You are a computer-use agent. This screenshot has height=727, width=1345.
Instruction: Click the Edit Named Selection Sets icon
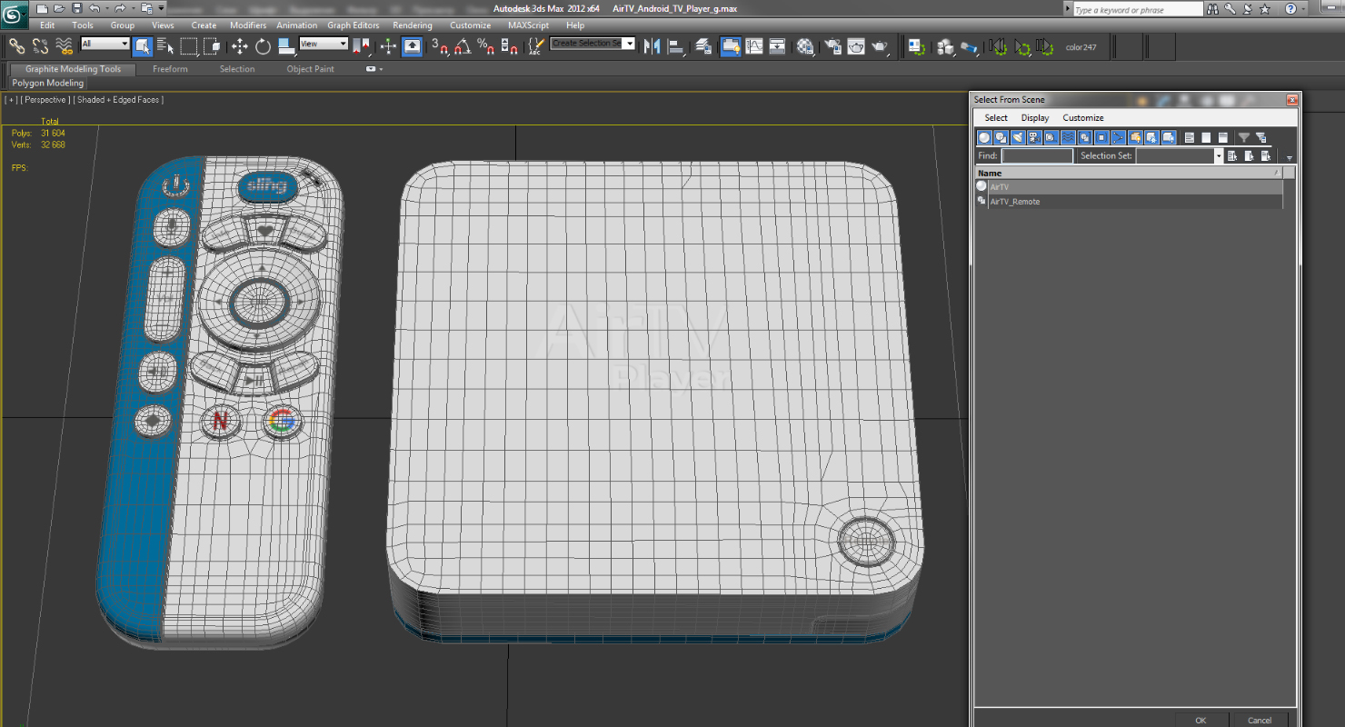536,46
